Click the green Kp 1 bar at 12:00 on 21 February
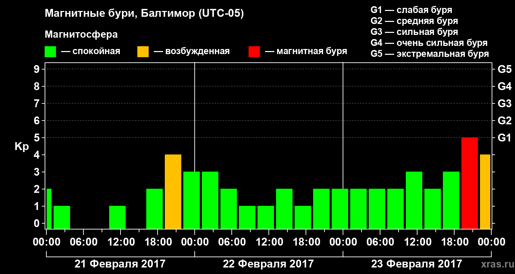515x274 pixels. [117, 217]
